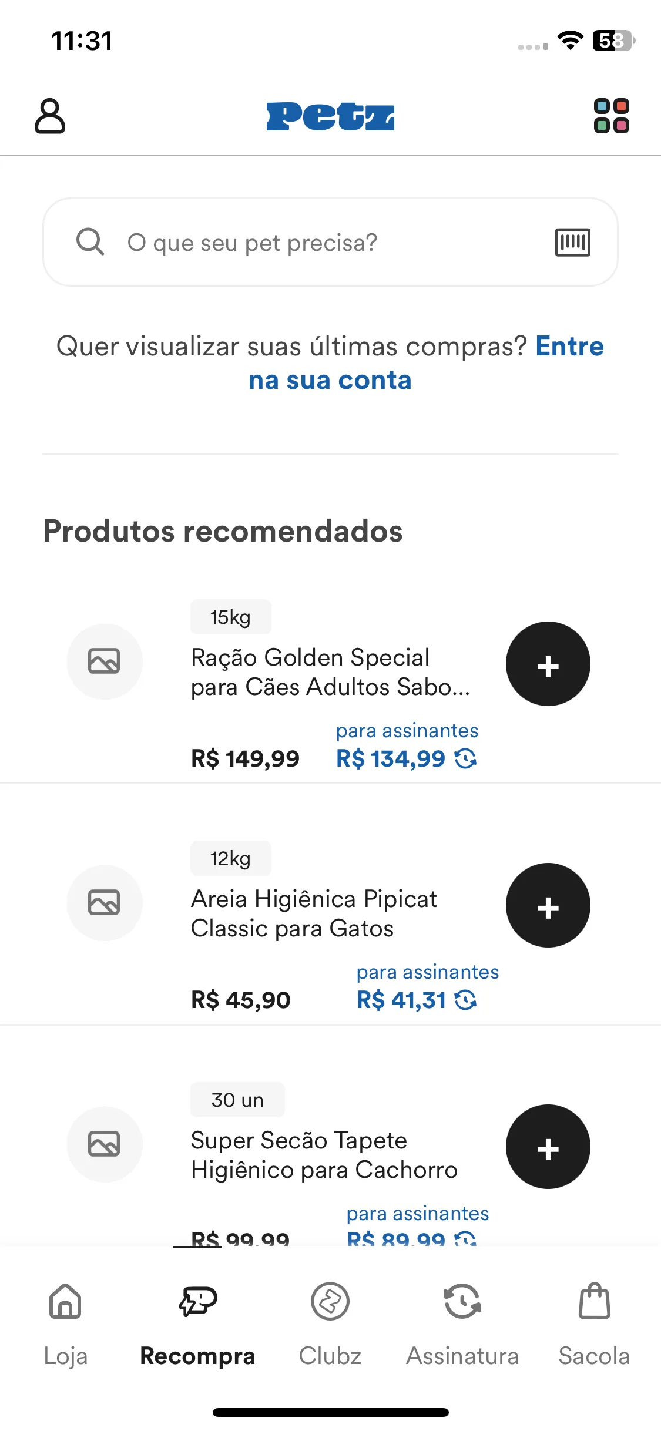The height and width of the screenshot is (1431, 661).
Task: Add Ração Golden Special to cart
Action: (x=548, y=664)
